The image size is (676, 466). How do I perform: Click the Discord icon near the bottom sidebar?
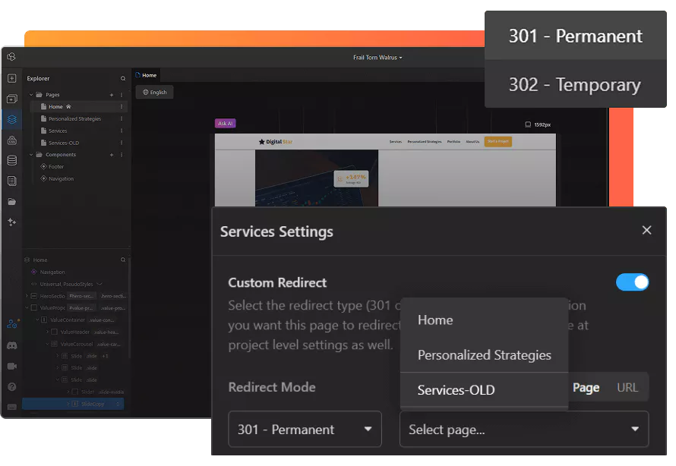11,345
